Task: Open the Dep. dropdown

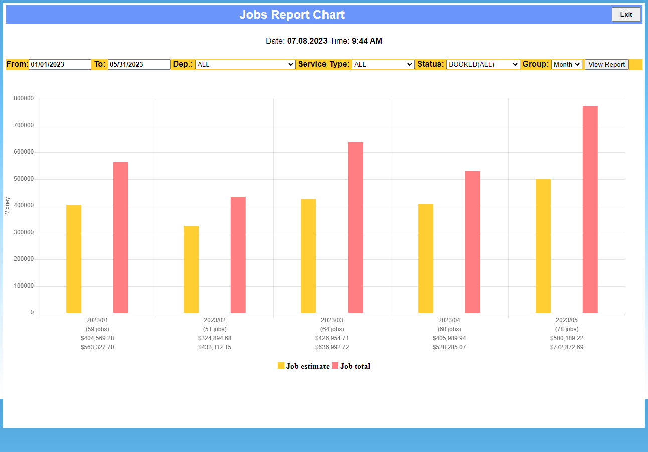Action: (245, 64)
